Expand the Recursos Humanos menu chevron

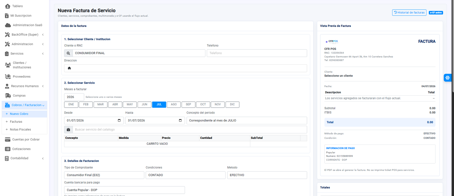coord(43,86)
